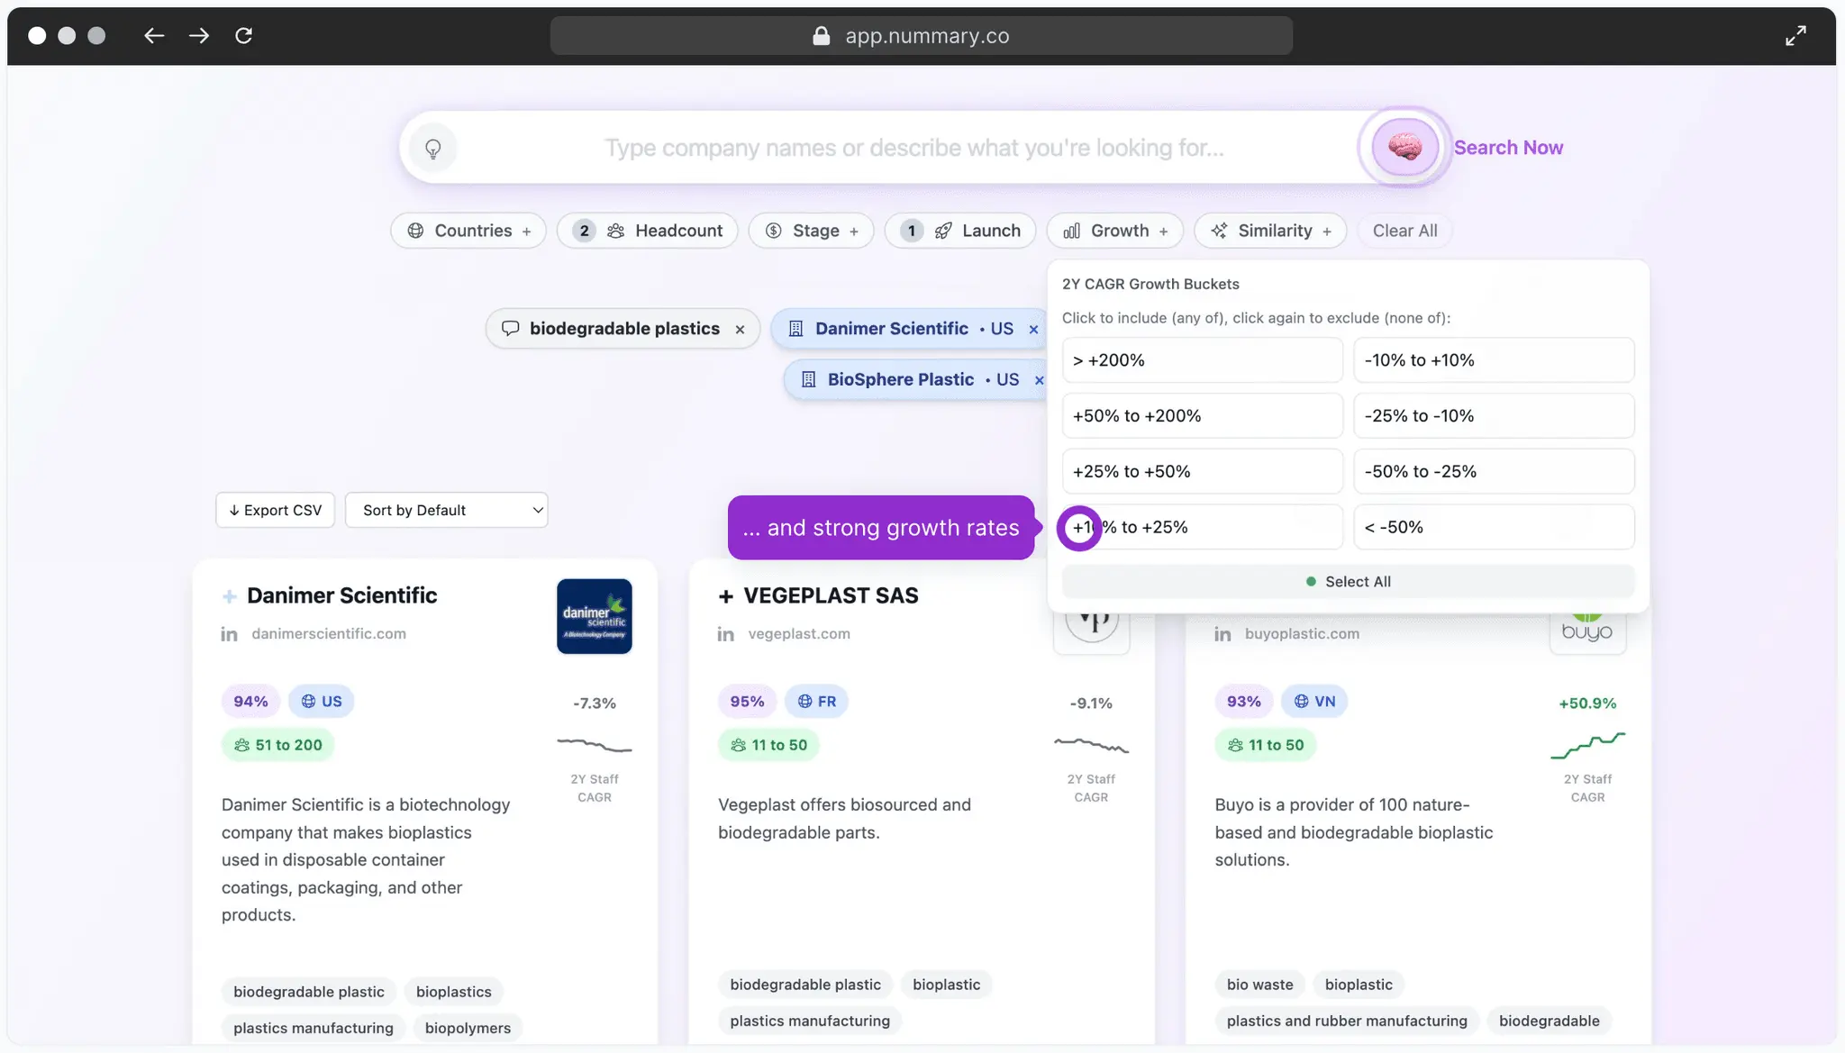Toggle the +10% to +25% growth bucket
Image resolution: width=1845 pixels, height=1053 pixels.
tap(1202, 528)
